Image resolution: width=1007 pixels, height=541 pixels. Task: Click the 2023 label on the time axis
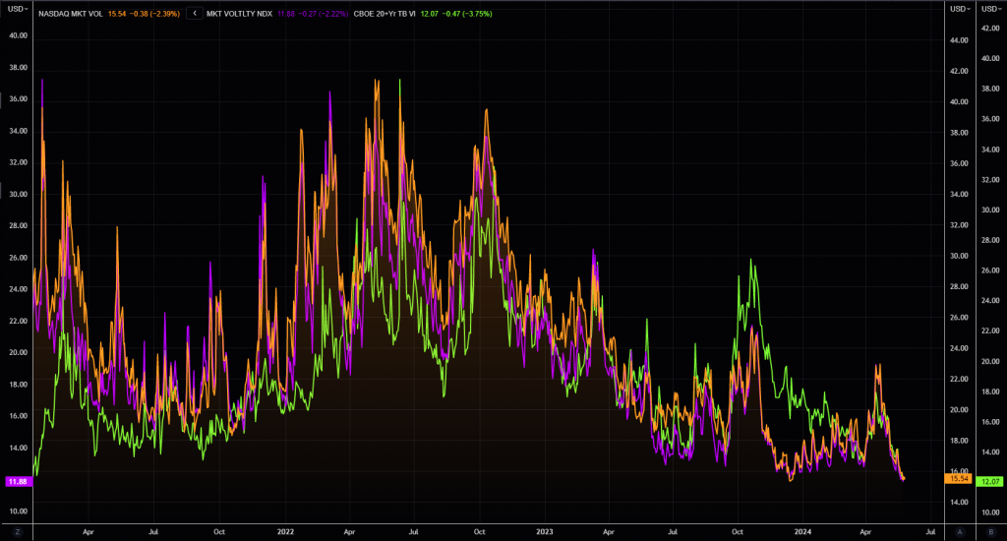pos(544,531)
